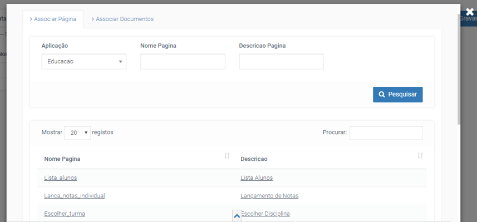Click the Nome Pagina column header
477x222 pixels.
coord(62,159)
